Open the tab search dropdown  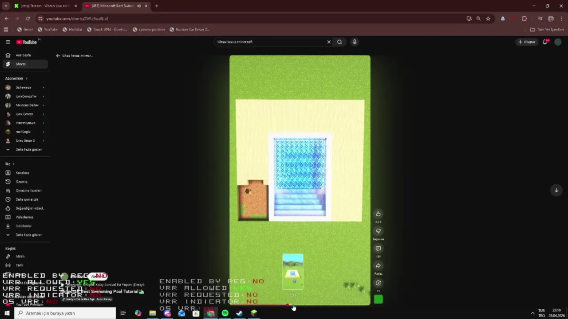click(x=6, y=6)
